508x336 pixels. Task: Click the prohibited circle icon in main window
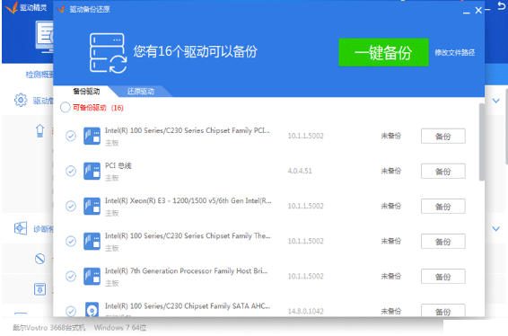(39, 259)
